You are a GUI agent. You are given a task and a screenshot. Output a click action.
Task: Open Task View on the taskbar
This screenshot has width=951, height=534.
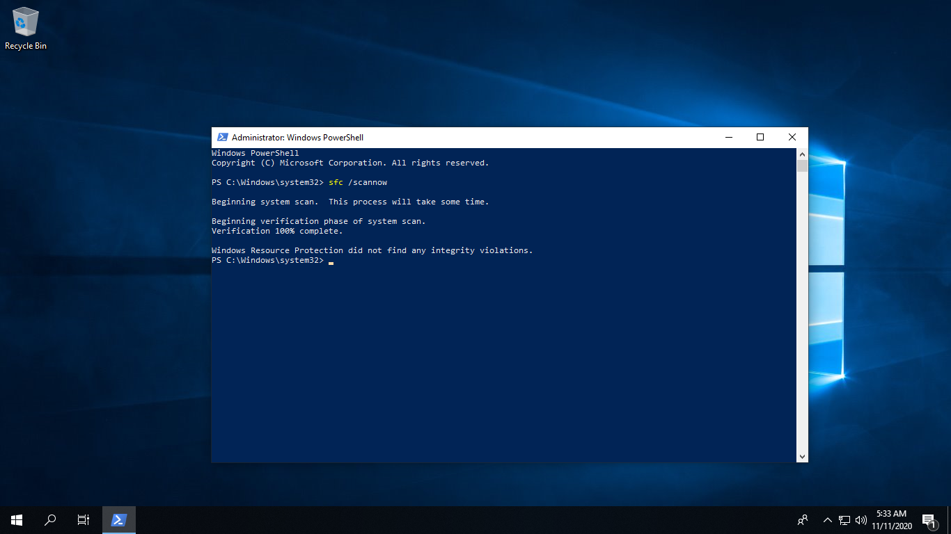[84, 519]
